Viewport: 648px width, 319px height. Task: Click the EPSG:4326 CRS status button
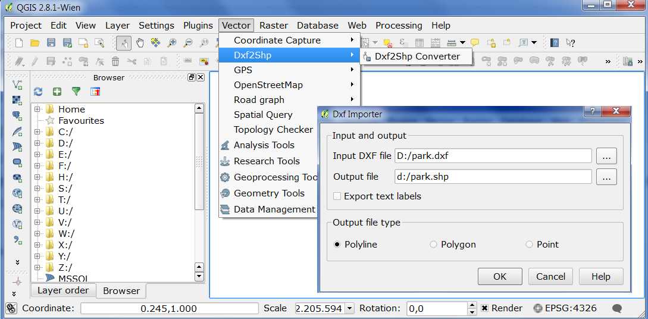coord(565,308)
